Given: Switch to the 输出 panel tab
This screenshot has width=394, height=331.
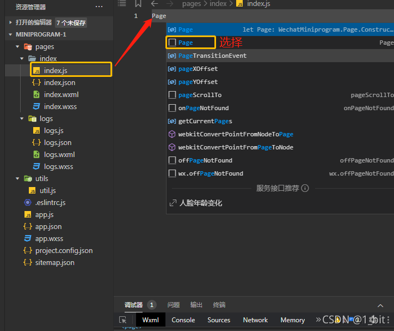Looking at the screenshot, I should point(196,305).
